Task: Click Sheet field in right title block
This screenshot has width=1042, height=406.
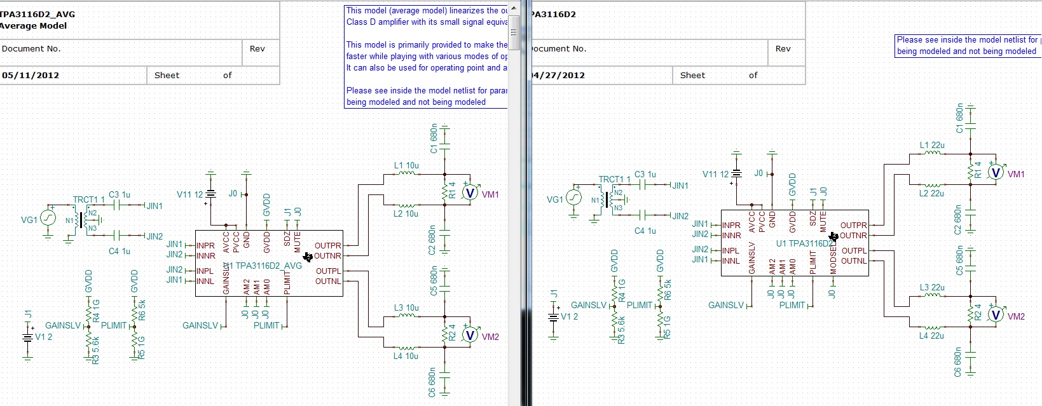Action: coord(693,75)
